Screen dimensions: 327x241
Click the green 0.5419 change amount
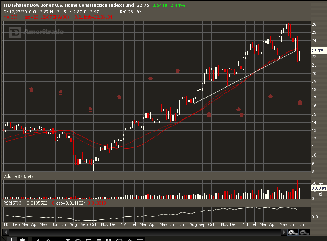pyautogui.click(x=160, y=5)
